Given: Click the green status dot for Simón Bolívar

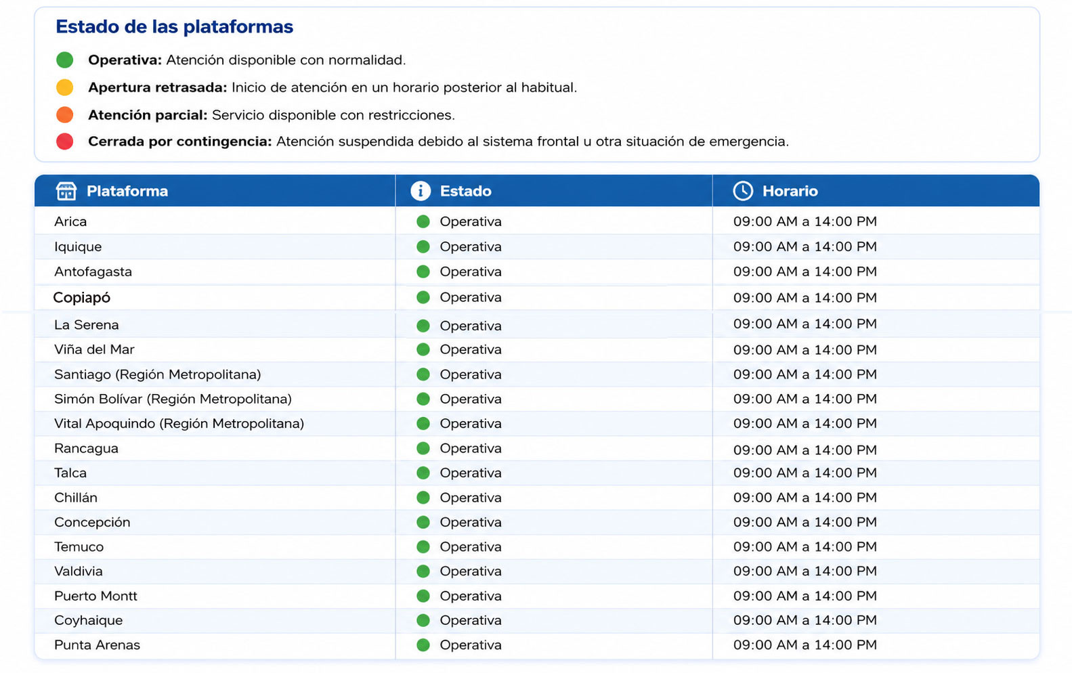Looking at the screenshot, I should 423,399.
